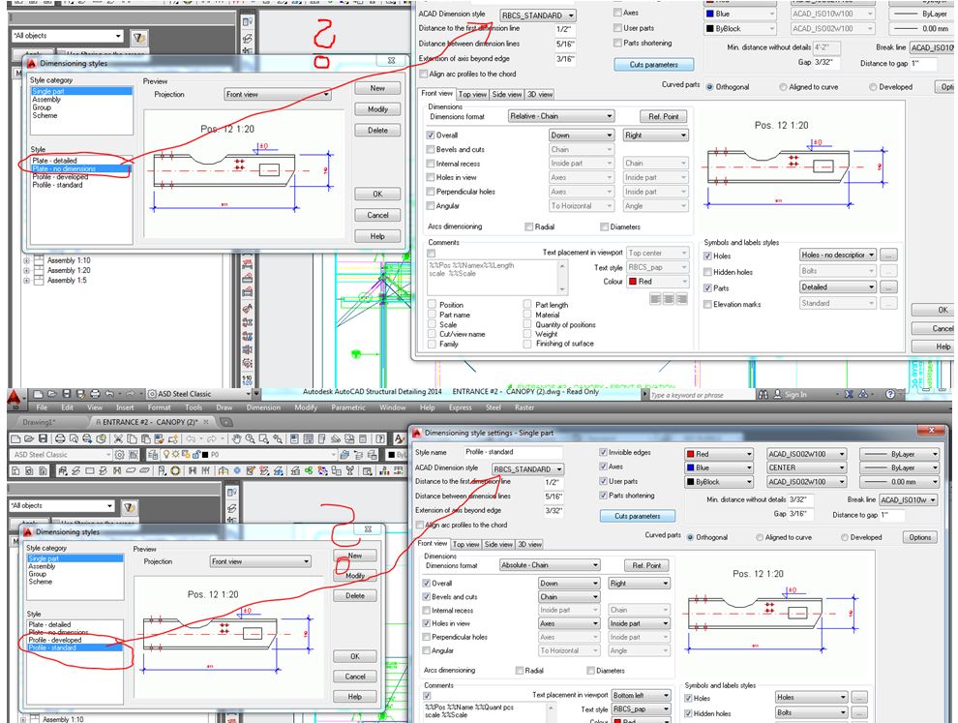Select the Aligned to curve radio button
This screenshot has width=958, height=723.
[x=759, y=537]
